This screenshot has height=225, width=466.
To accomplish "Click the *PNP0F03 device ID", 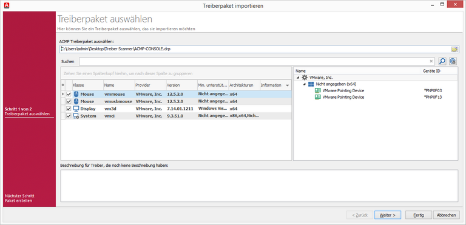I will [433, 90].
